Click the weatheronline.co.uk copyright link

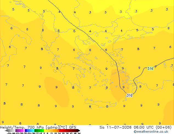(x=151, y=132)
